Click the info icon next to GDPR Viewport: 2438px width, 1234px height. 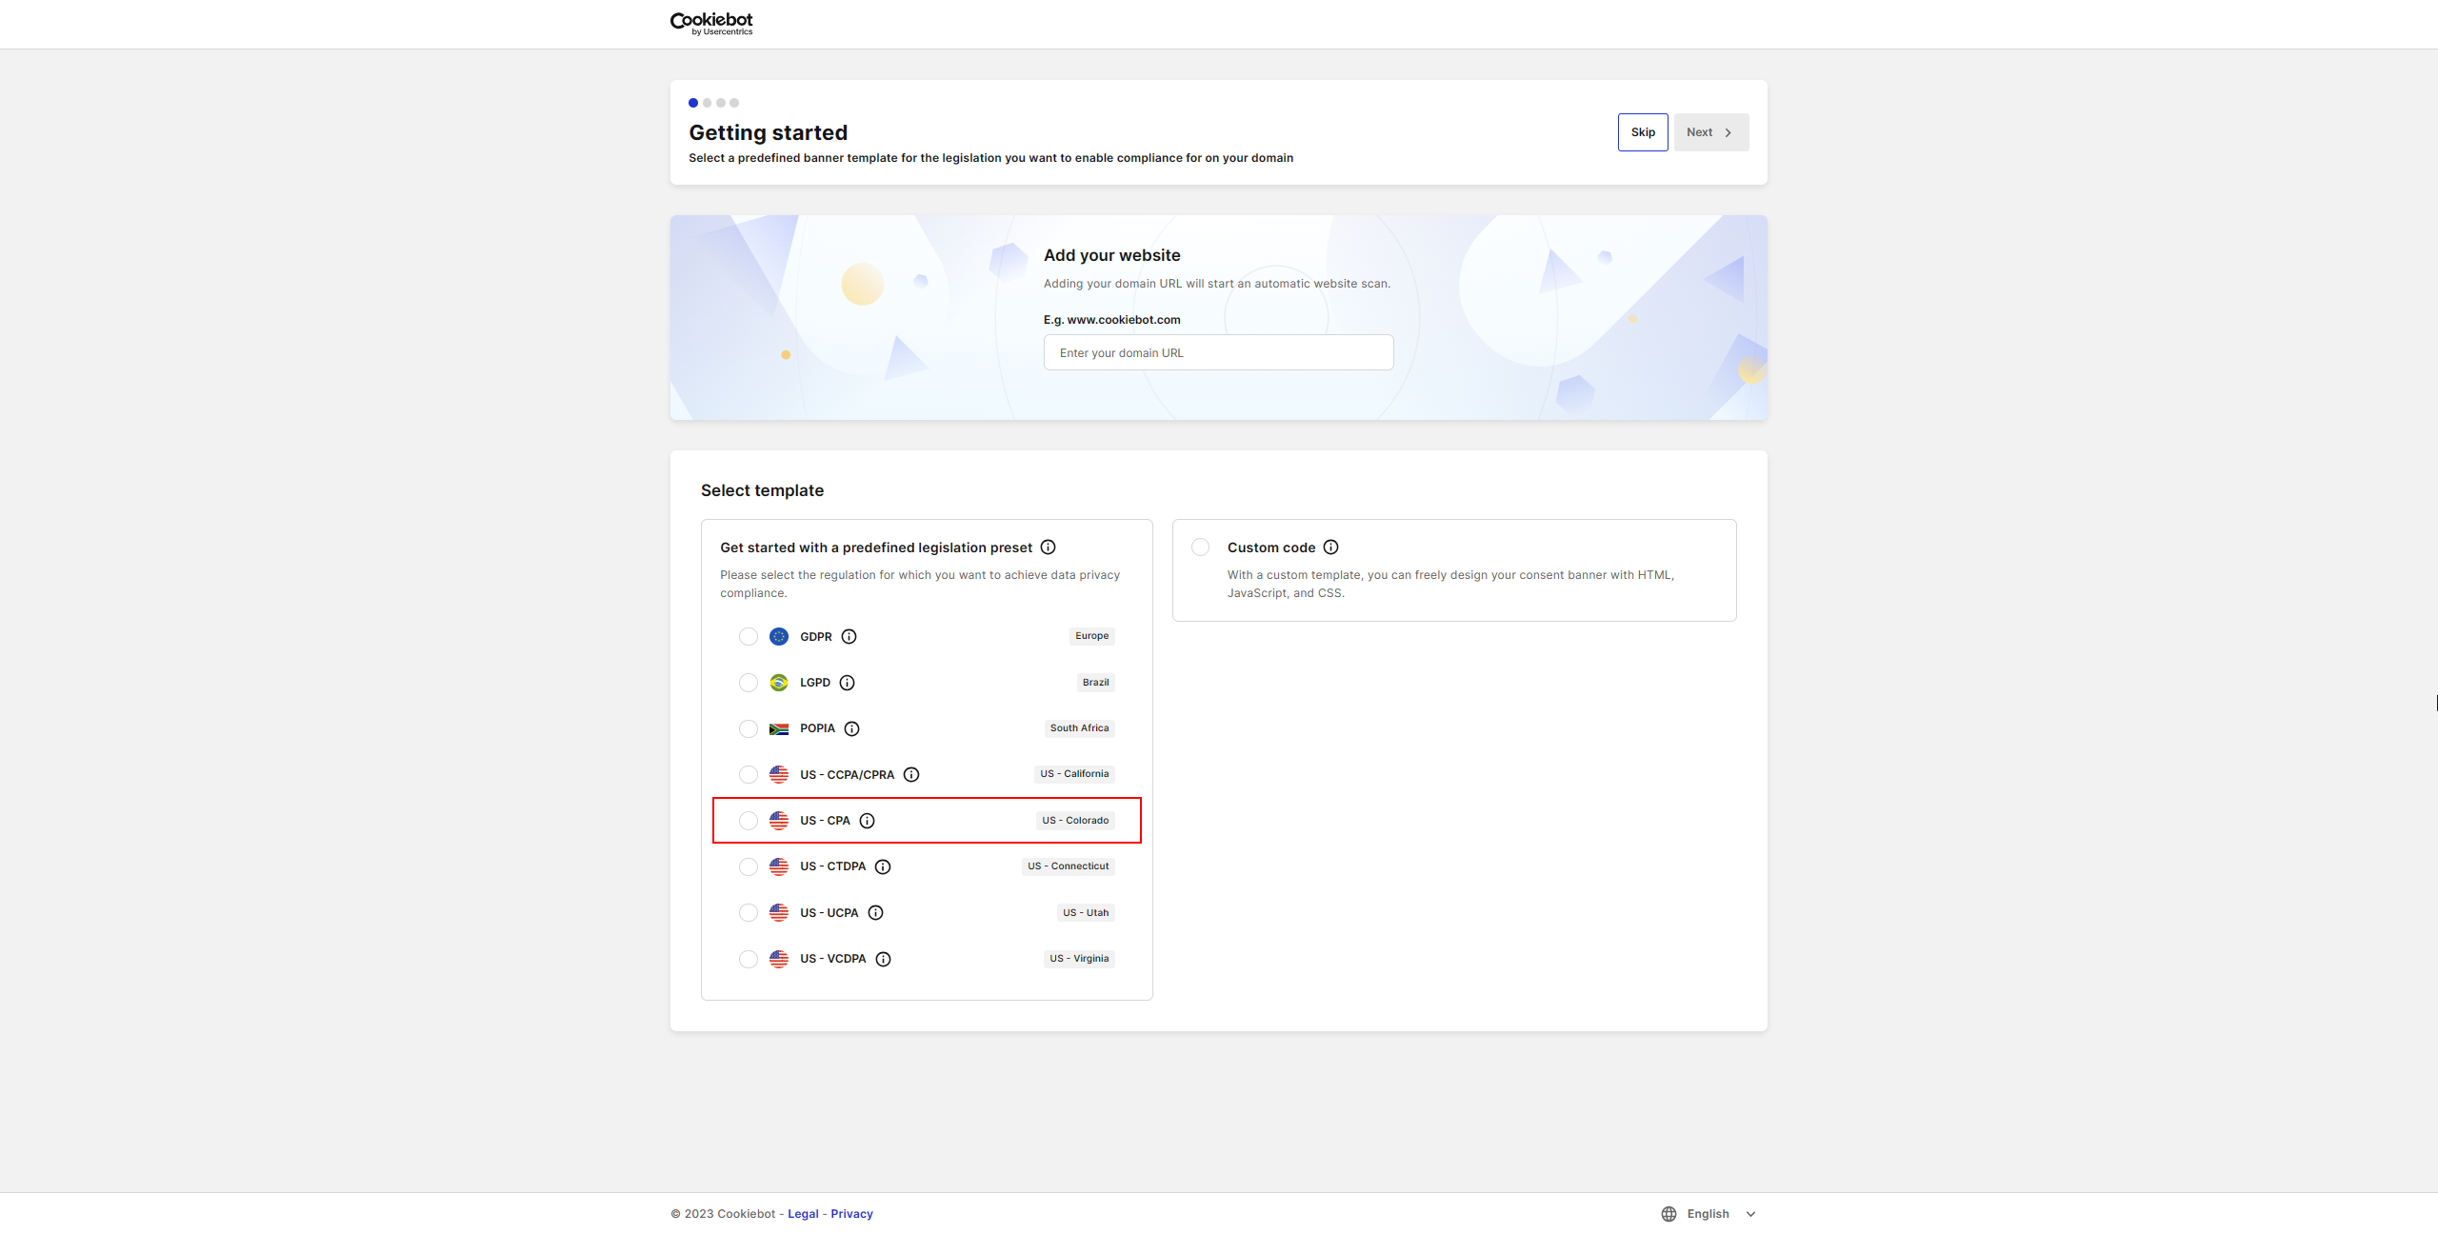pyautogui.click(x=849, y=636)
